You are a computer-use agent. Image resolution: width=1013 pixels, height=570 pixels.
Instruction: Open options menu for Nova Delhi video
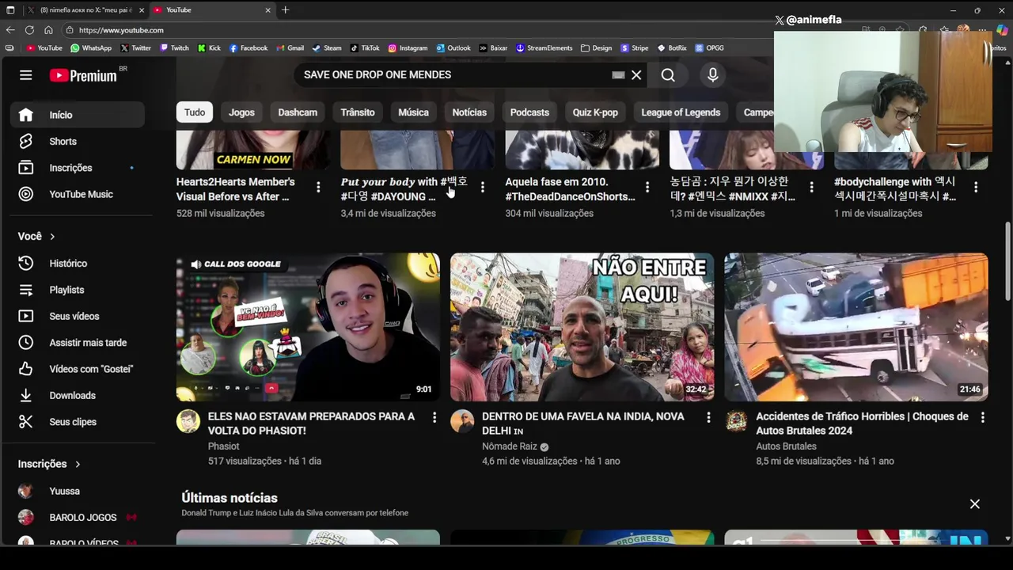point(708,417)
